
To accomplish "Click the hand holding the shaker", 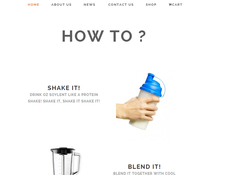I will tap(137, 109).
